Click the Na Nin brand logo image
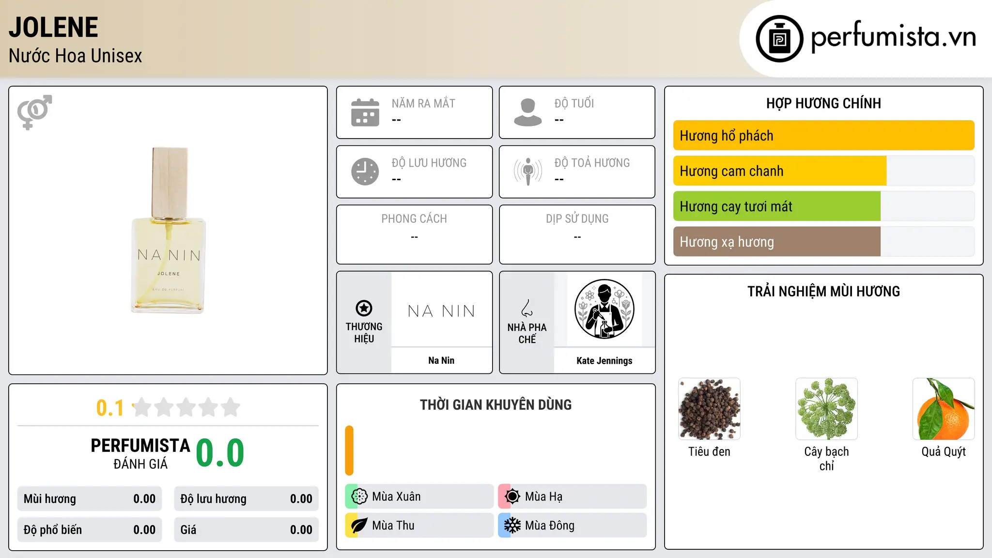 (x=441, y=310)
